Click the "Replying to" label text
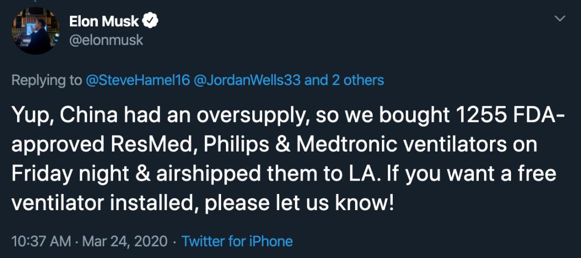Viewport: 581px width, 258px height. pos(47,80)
